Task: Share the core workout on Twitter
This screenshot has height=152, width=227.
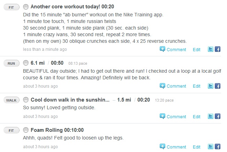Action: coord(210,49)
